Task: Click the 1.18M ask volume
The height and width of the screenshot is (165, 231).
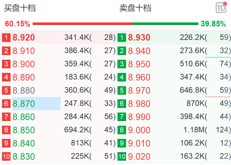Action: click(197, 130)
